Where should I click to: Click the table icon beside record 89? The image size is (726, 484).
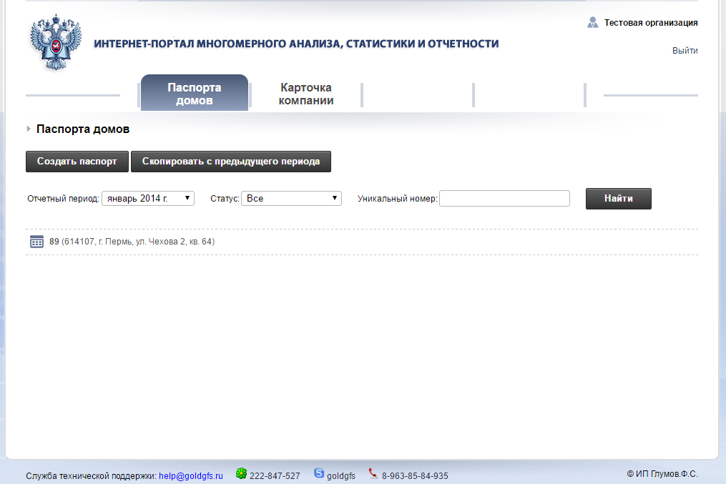(x=36, y=242)
